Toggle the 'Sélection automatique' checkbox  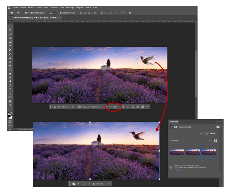tap(26, 13)
